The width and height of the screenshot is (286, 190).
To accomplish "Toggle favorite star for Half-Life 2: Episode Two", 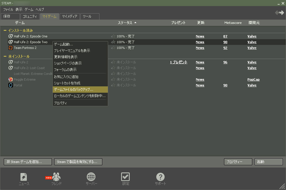I will point(113,42).
